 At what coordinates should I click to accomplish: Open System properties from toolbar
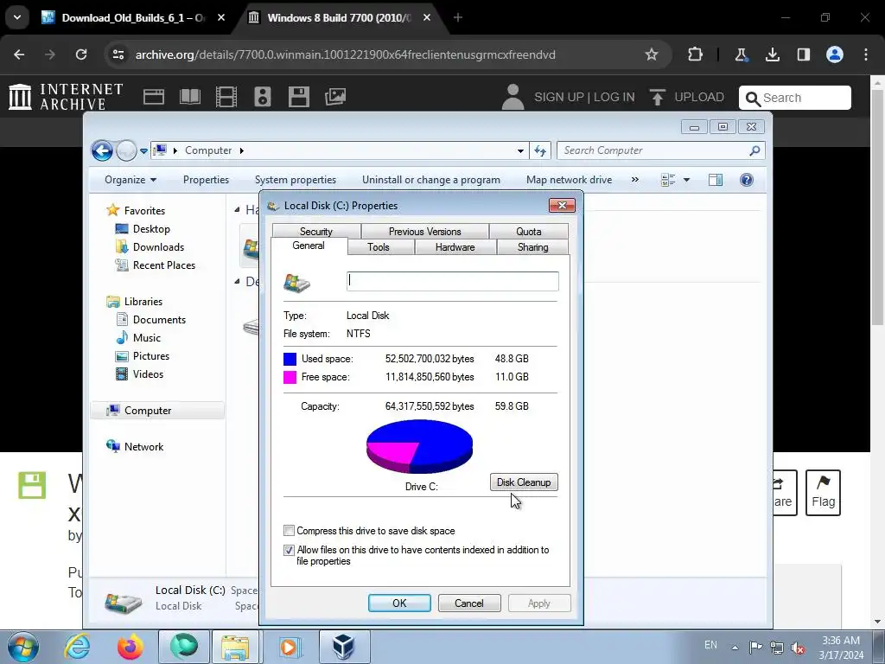coord(296,180)
